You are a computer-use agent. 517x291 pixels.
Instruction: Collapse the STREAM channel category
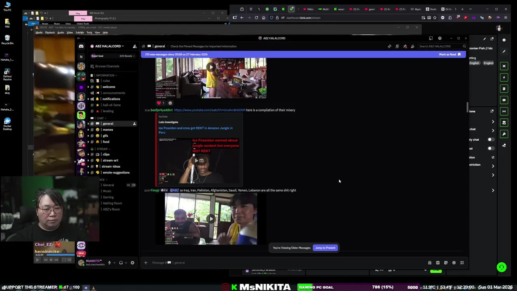(x=102, y=149)
